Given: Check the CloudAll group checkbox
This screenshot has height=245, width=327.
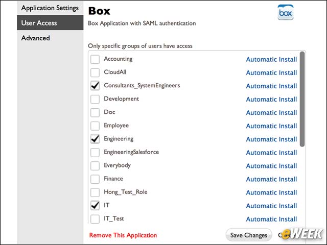Looking at the screenshot, I should tap(95, 72).
